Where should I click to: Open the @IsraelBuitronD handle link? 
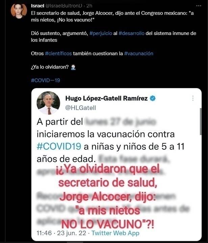click(63, 6)
